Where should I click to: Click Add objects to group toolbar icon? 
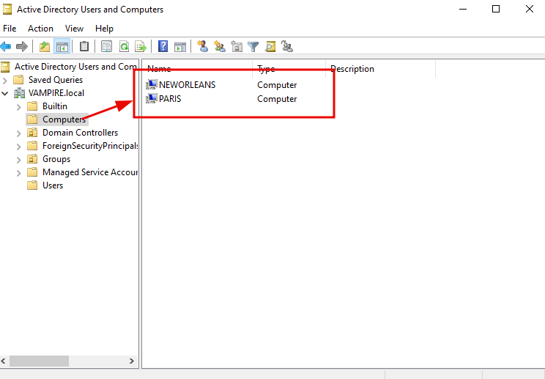pos(287,46)
